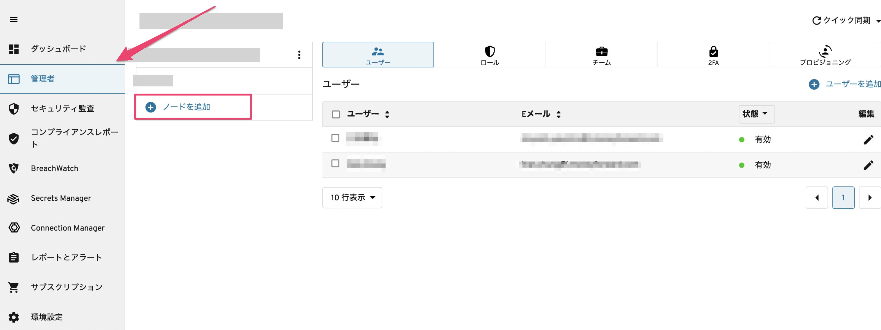The width and height of the screenshot is (881, 330).
Task: Click the セキュリティ監査 shield icon
Action: coord(14,108)
